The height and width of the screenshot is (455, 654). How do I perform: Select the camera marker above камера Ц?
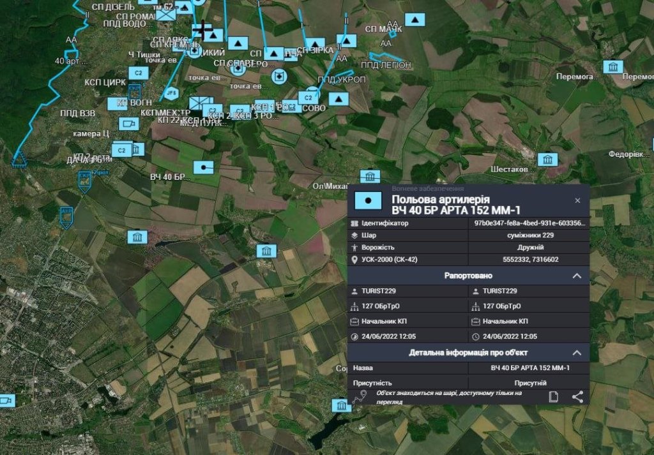click(128, 123)
